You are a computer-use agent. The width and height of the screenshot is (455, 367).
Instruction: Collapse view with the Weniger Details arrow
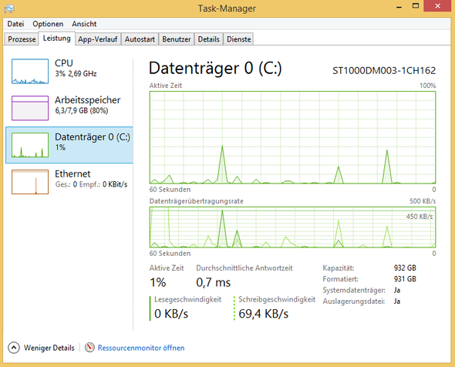click(14, 348)
